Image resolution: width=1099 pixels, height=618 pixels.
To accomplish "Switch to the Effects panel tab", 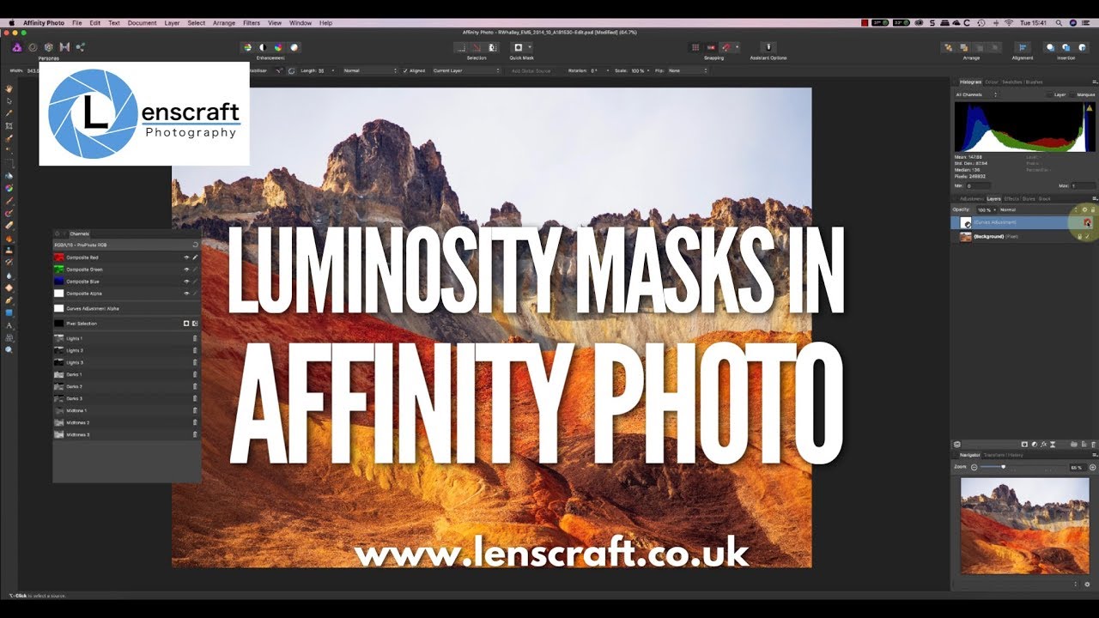I will point(1011,198).
